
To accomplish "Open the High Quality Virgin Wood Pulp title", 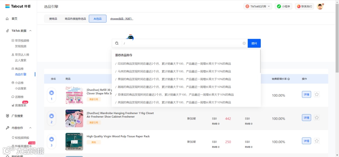I will (118, 136).
